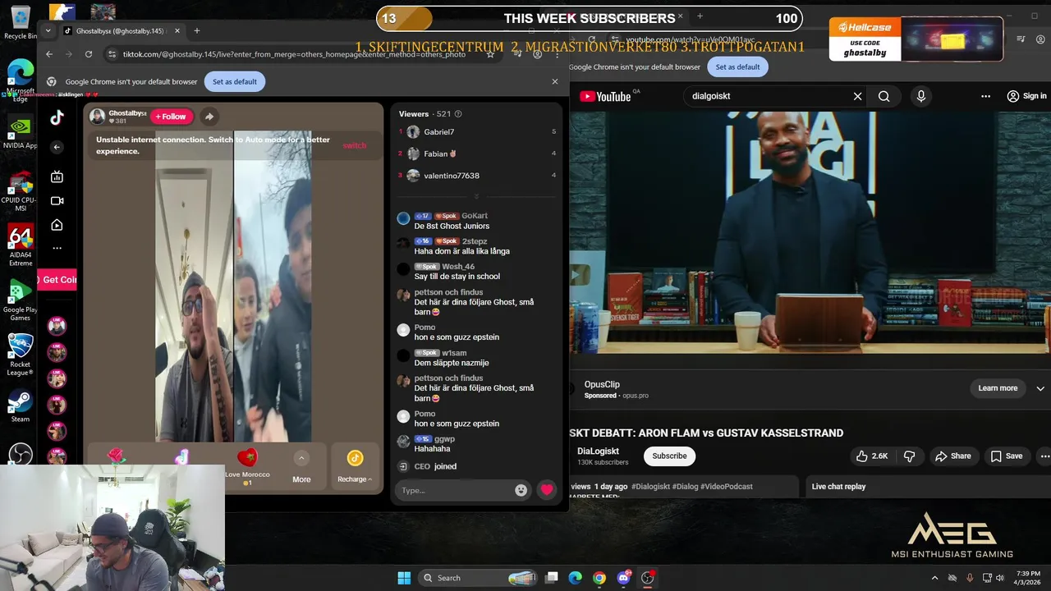Screen dimensions: 1051x591
Task: Sign in to YouTube
Action: (x=1026, y=96)
